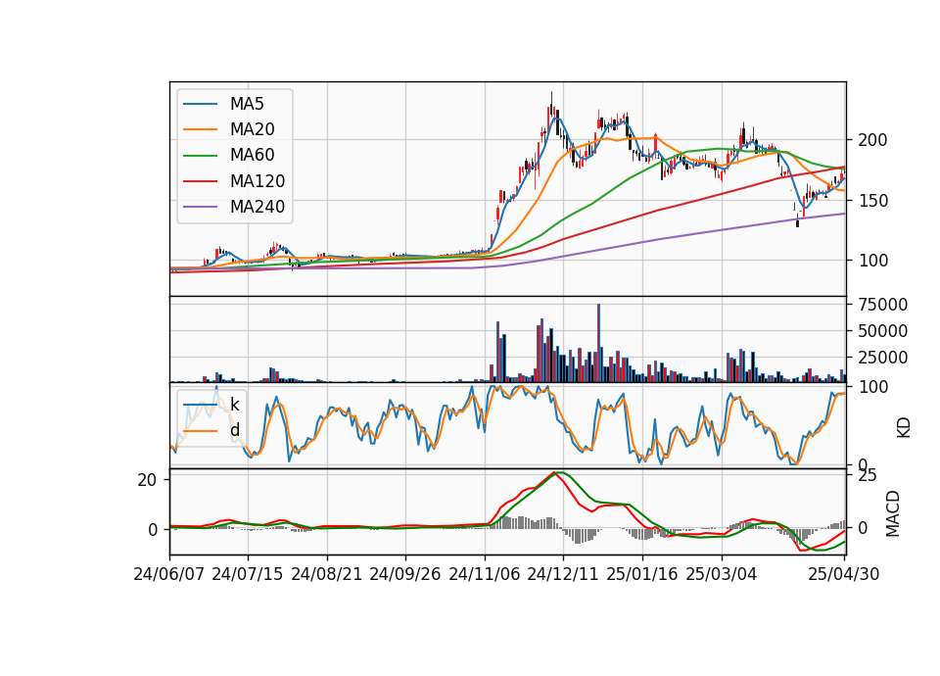Click the 25/03/04 date label
Viewport: 940px width, 676px height.
click(x=722, y=575)
